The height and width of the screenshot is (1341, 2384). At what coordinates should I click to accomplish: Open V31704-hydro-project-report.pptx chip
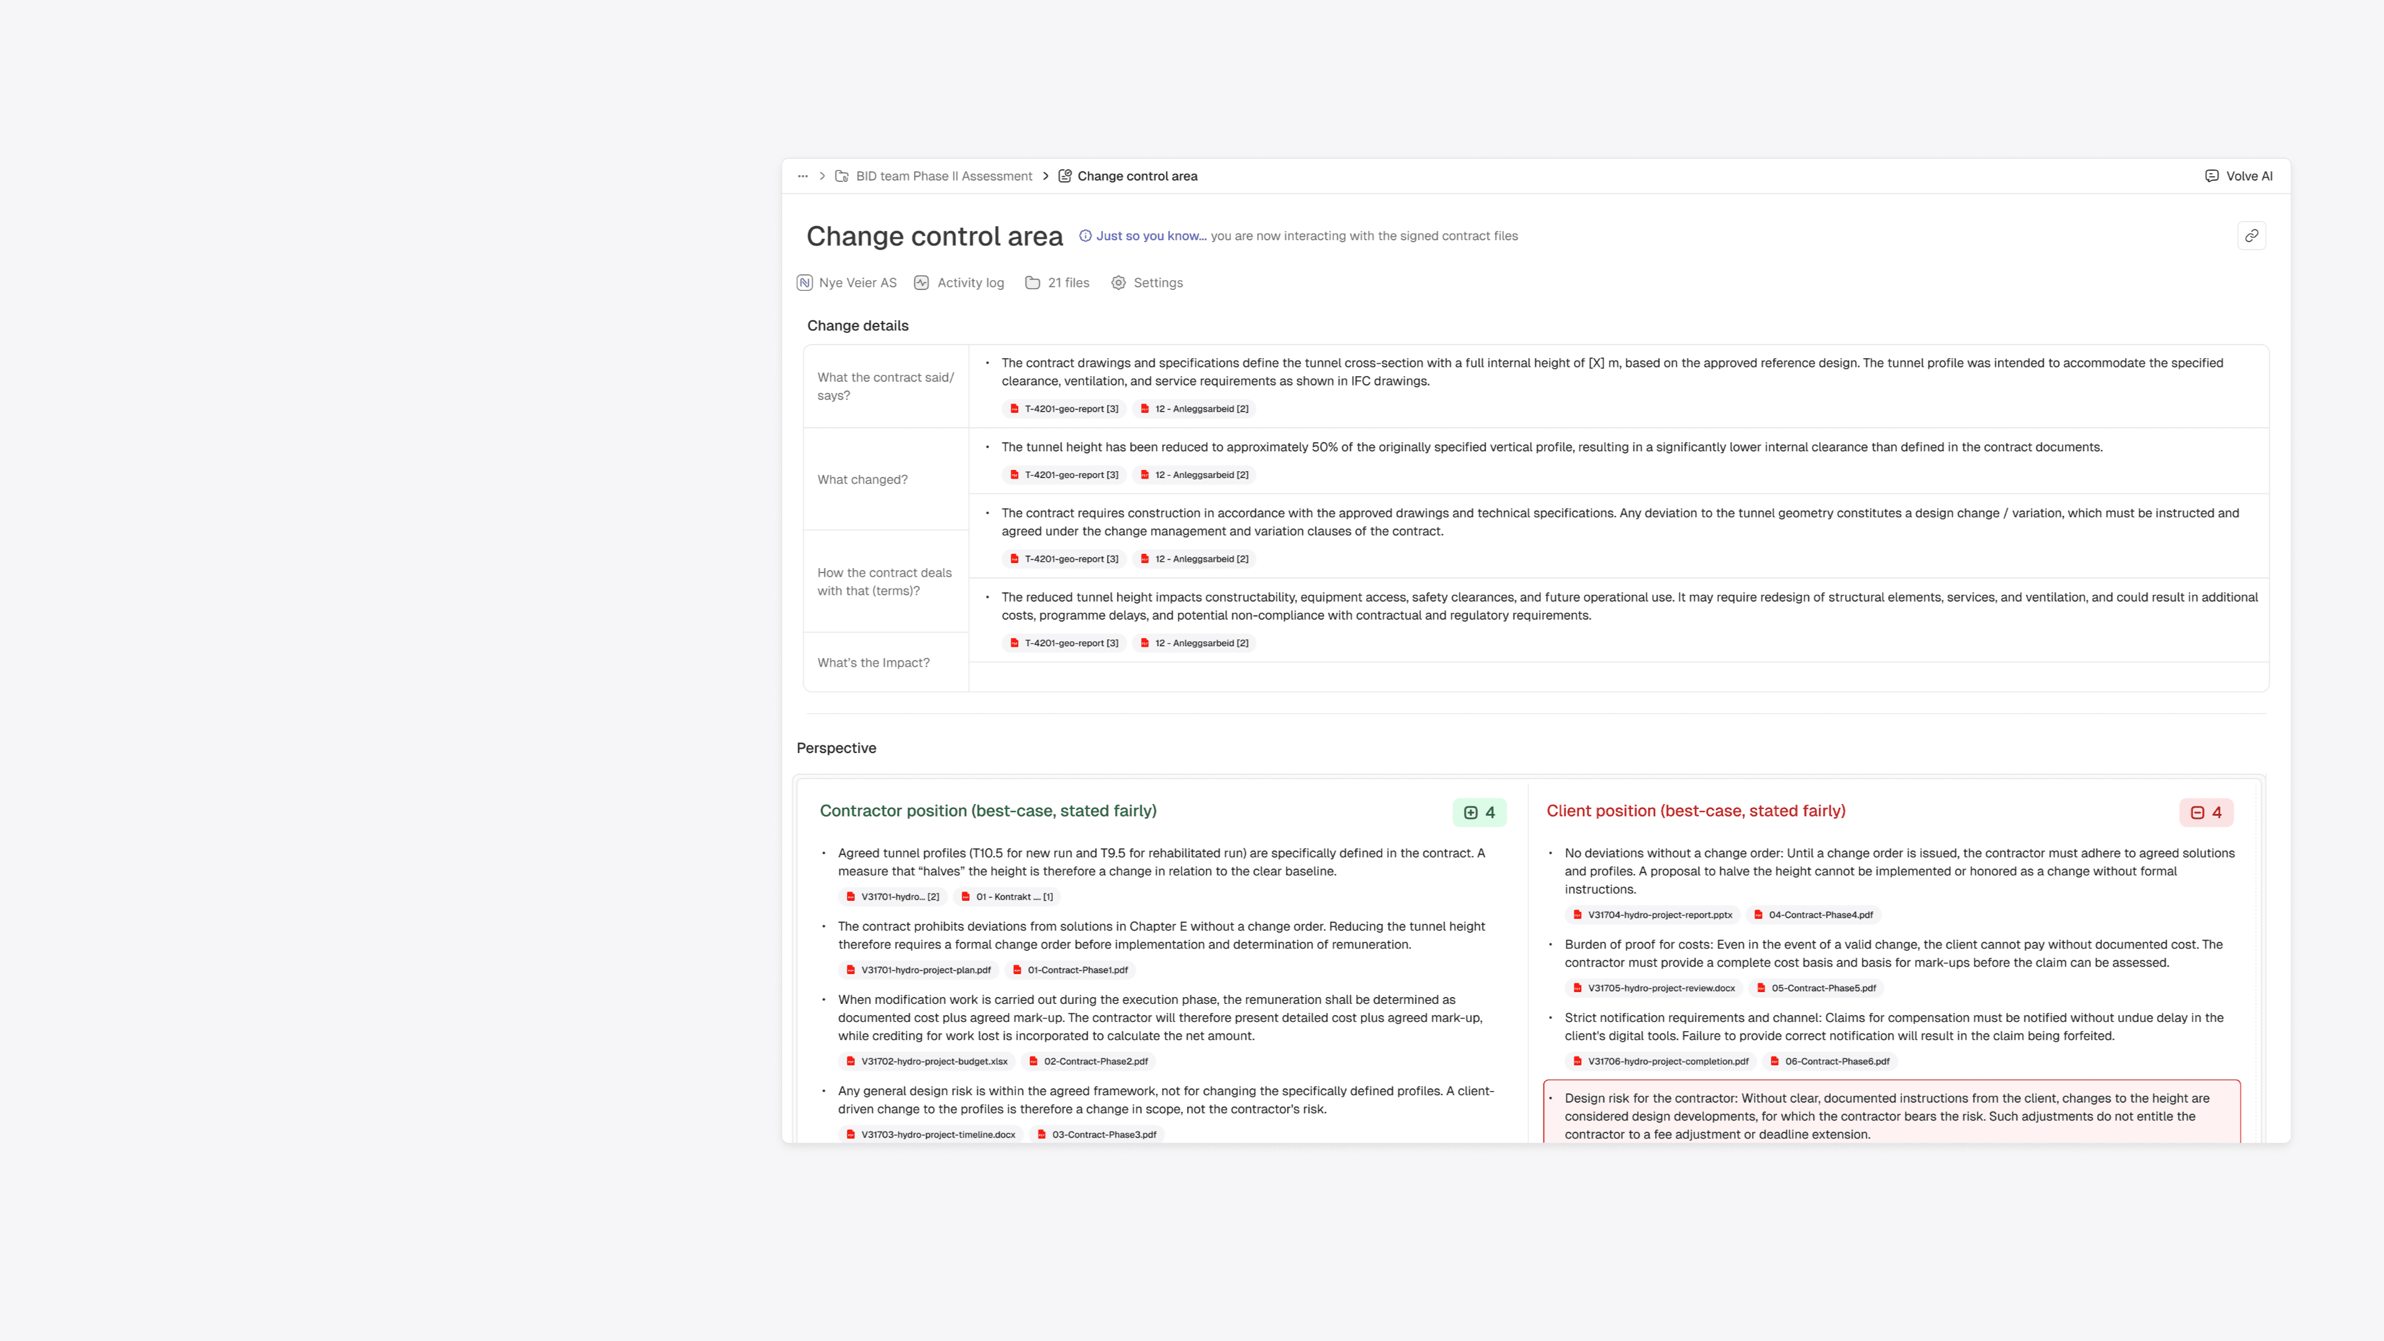point(1652,915)
